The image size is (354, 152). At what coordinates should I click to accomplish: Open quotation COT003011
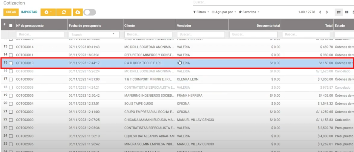tap(24, 55)
